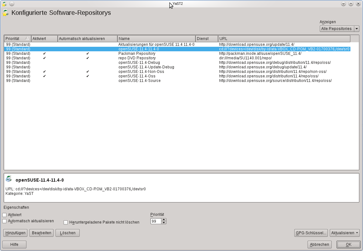Open the Alle Repositories filter dropdown

339,29
